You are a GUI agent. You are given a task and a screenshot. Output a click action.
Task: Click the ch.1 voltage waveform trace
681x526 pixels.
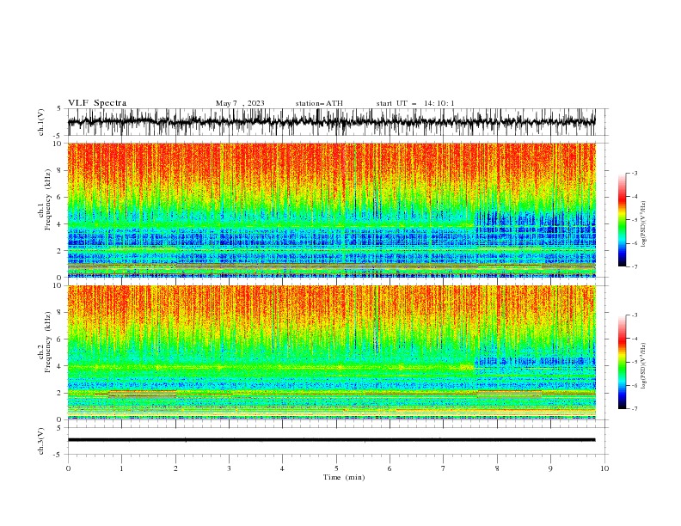(331, 122)
